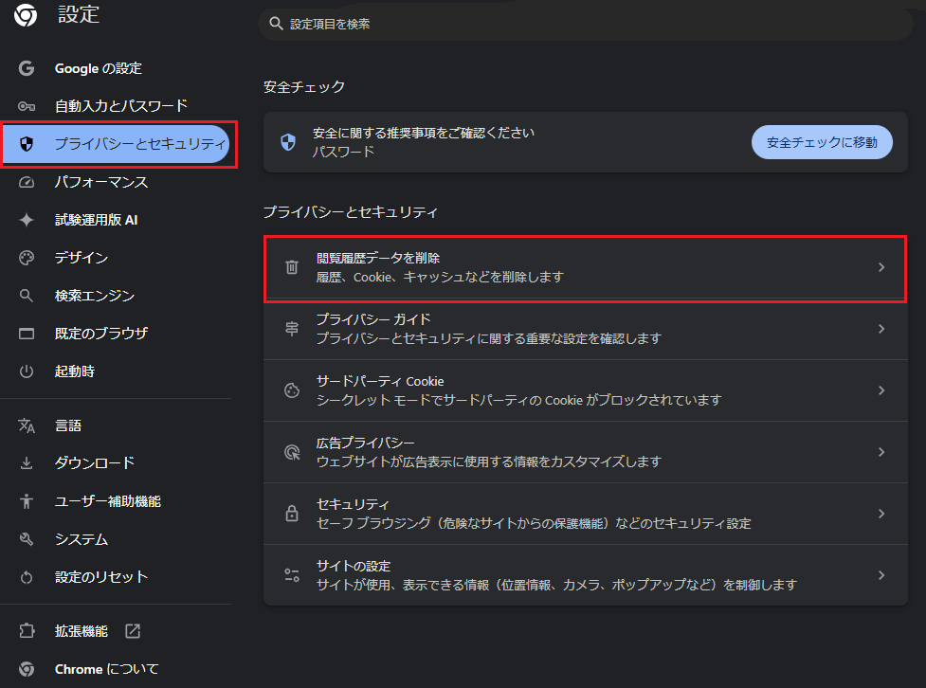Click the accessibility icon for ユーザー補助機能
The width and height of the screenshot is (926, 688).
point(27,500)
